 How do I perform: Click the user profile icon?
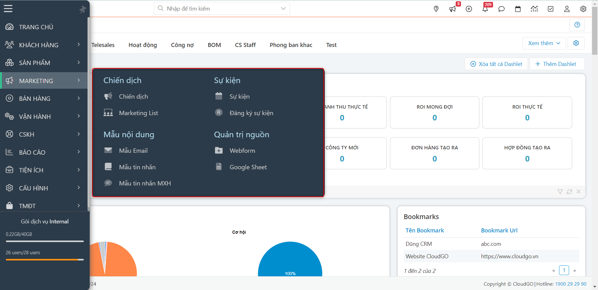(567, 9)
